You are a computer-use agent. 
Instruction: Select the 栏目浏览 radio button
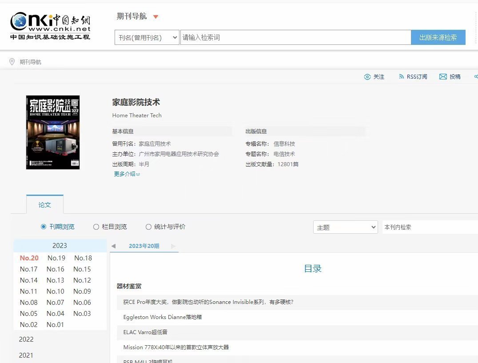tap(96, 227)
